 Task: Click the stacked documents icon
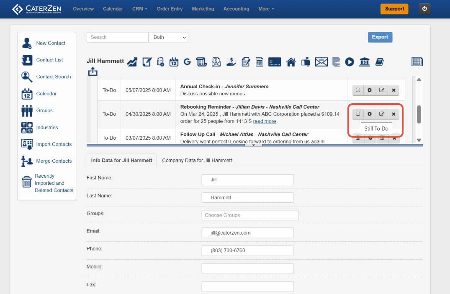point(337,61)
